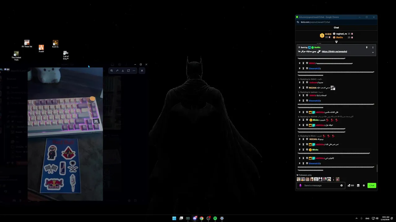Viewport: 396px width, 222px height.
Task: Zoom in using image viewer magnifier icon
Action: 112,71
